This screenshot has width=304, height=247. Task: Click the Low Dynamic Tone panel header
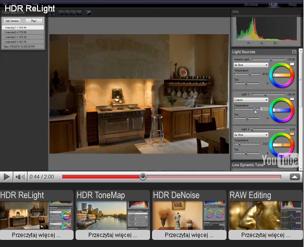(x=248, y=165)
